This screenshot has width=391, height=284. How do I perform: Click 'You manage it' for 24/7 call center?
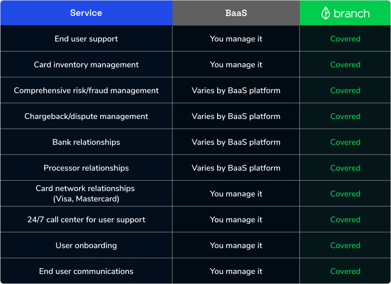[236, 220]
